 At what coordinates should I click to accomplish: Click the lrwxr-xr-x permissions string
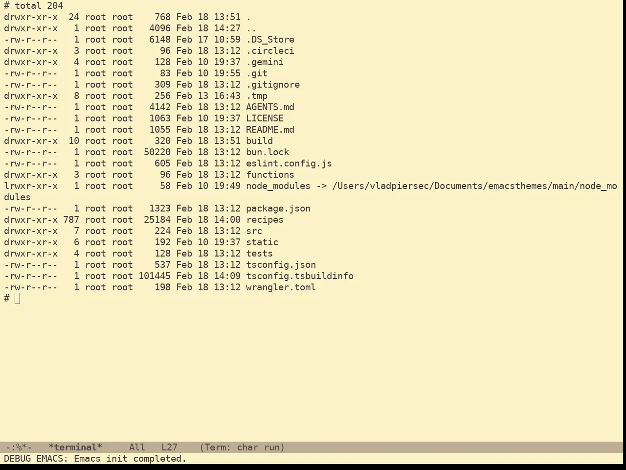point(31,186)
